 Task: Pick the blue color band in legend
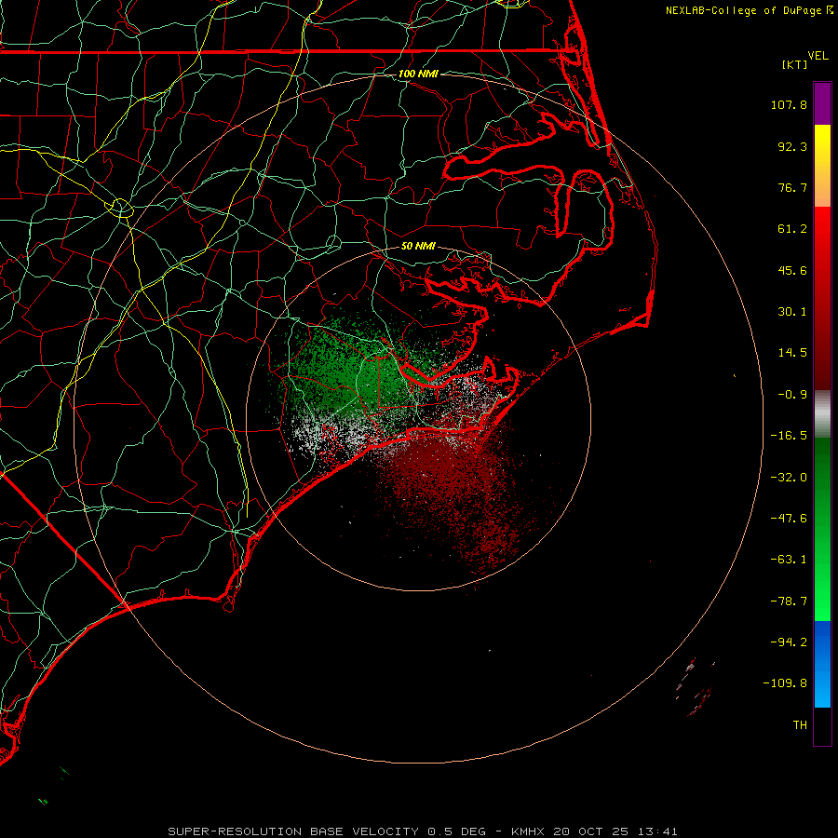[x=822, y=664]
